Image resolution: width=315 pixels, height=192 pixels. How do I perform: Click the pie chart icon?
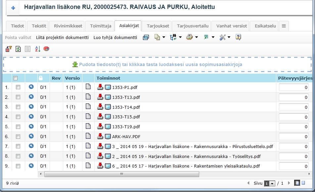click(x=46, y=49)
